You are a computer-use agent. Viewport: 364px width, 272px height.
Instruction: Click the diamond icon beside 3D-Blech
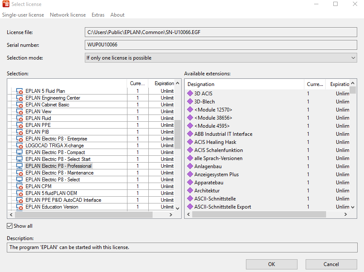(x=190, y=101)
